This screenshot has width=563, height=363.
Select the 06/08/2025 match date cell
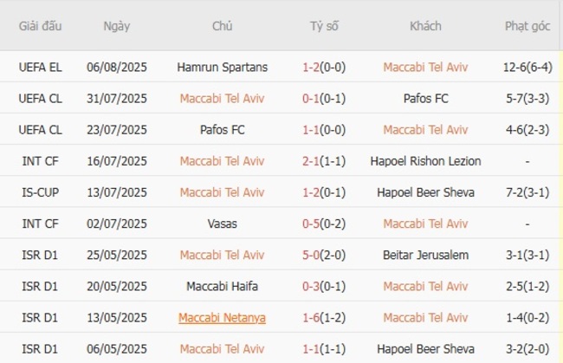tap(117, 67)
